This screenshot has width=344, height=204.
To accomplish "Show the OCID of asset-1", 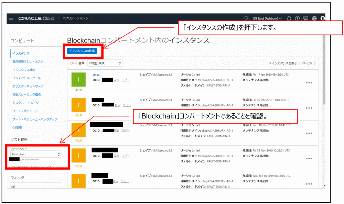I will tap(116, 80).
